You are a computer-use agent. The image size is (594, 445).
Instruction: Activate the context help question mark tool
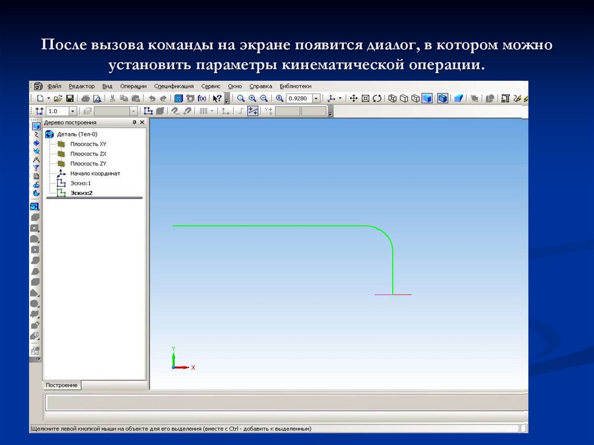pos(217,97)
